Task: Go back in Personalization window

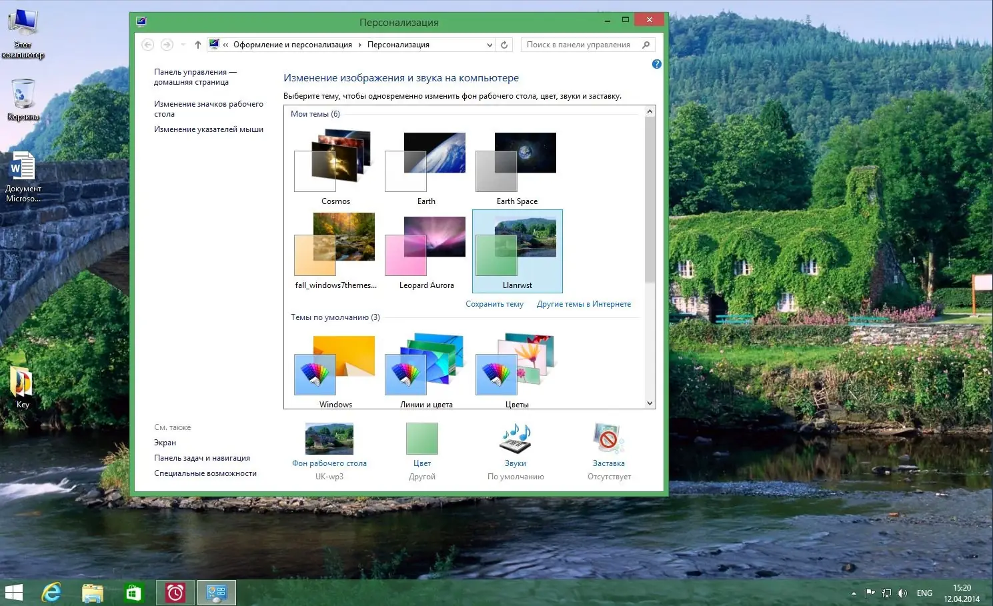Action: point(148,45)
